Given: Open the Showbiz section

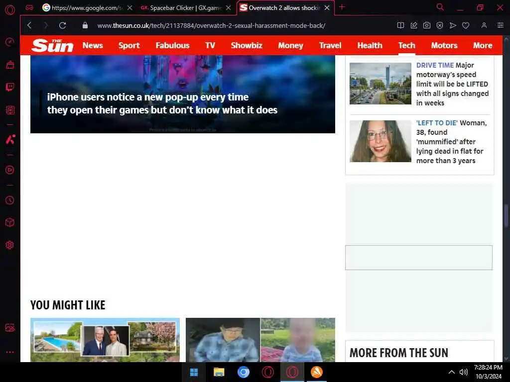Looking at the screenshot, I should [247, 45].
